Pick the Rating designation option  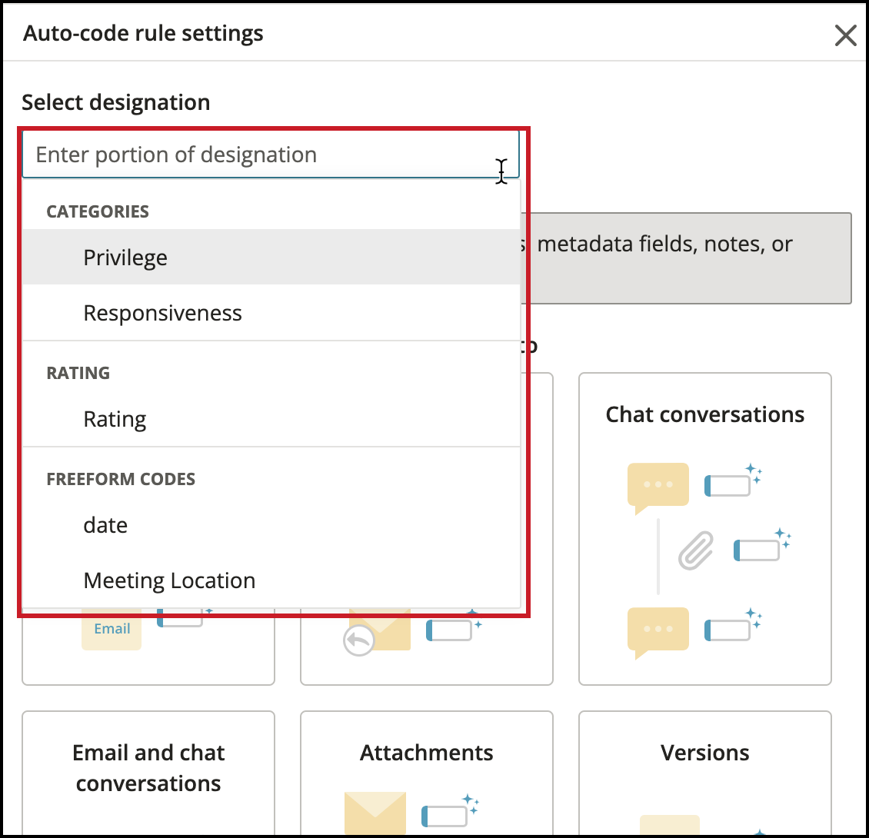271,419
